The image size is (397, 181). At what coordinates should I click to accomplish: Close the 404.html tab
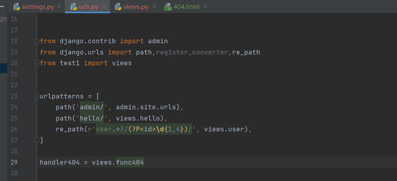pyautogui.click(x=205, y=6)
